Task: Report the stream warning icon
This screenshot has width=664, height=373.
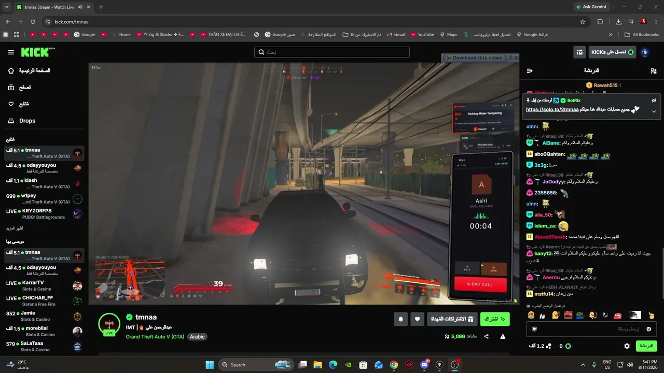Action: click(503, 336)
